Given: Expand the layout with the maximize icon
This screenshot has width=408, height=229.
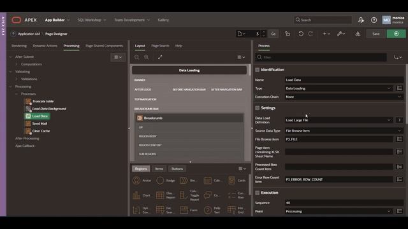Looking at the screenshot, I should coord(160,57).
